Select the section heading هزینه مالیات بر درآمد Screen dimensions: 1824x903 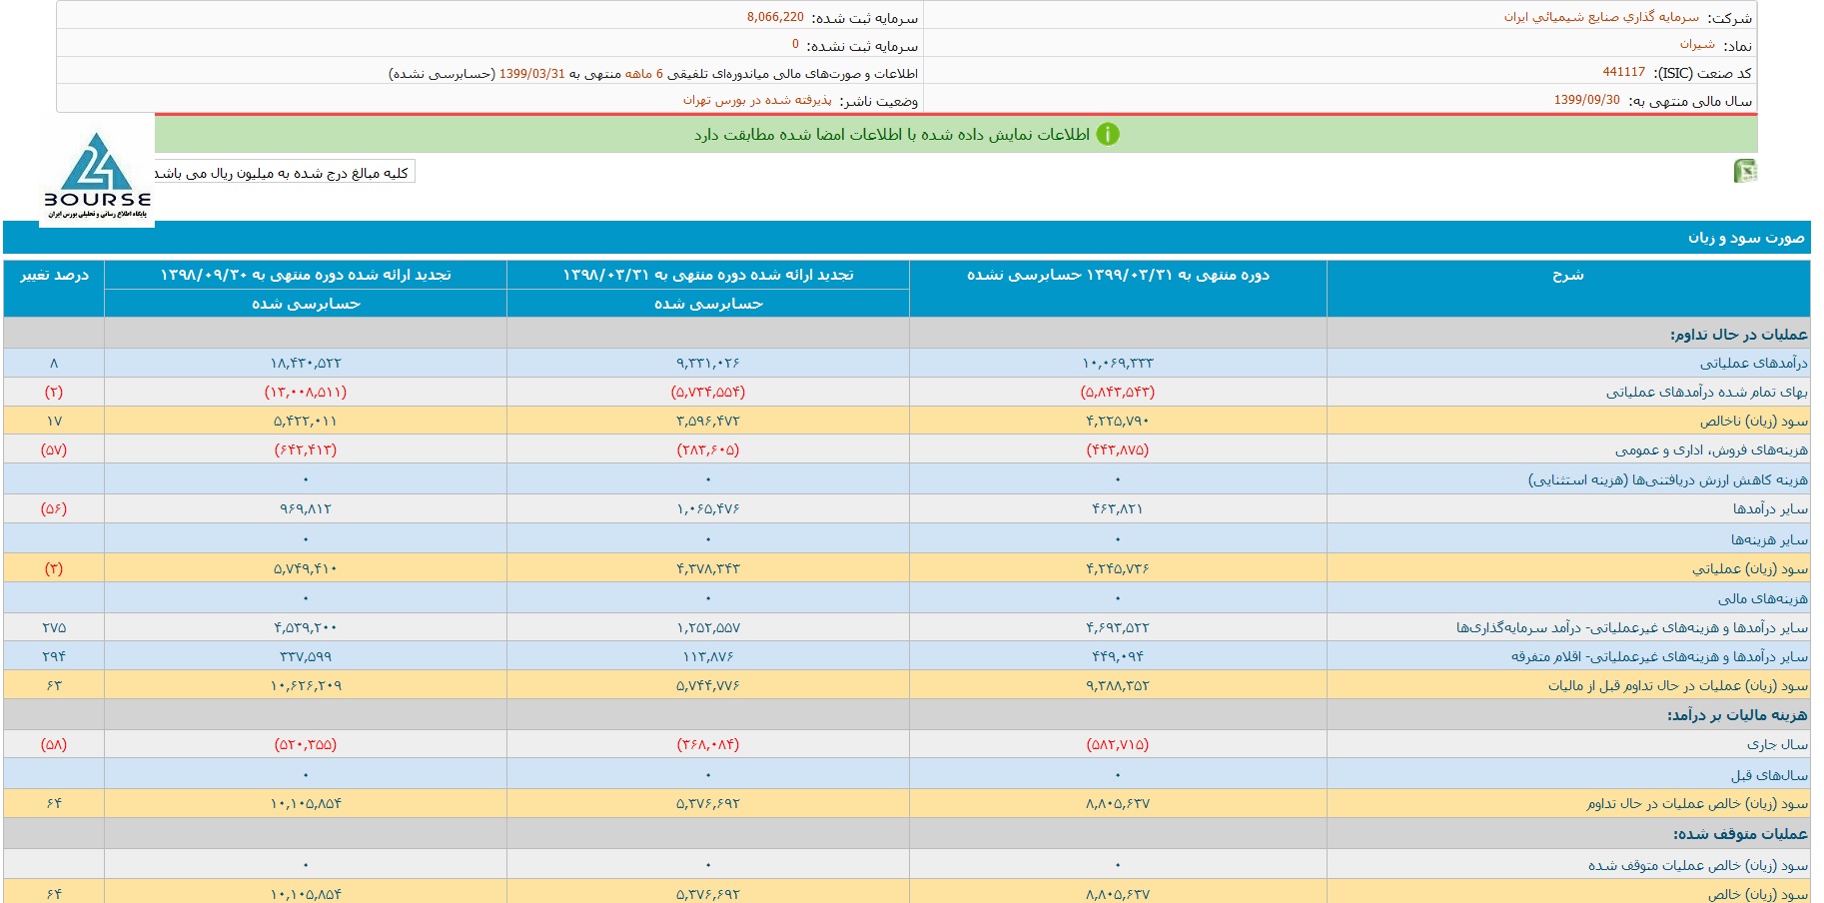point(1737,714)
